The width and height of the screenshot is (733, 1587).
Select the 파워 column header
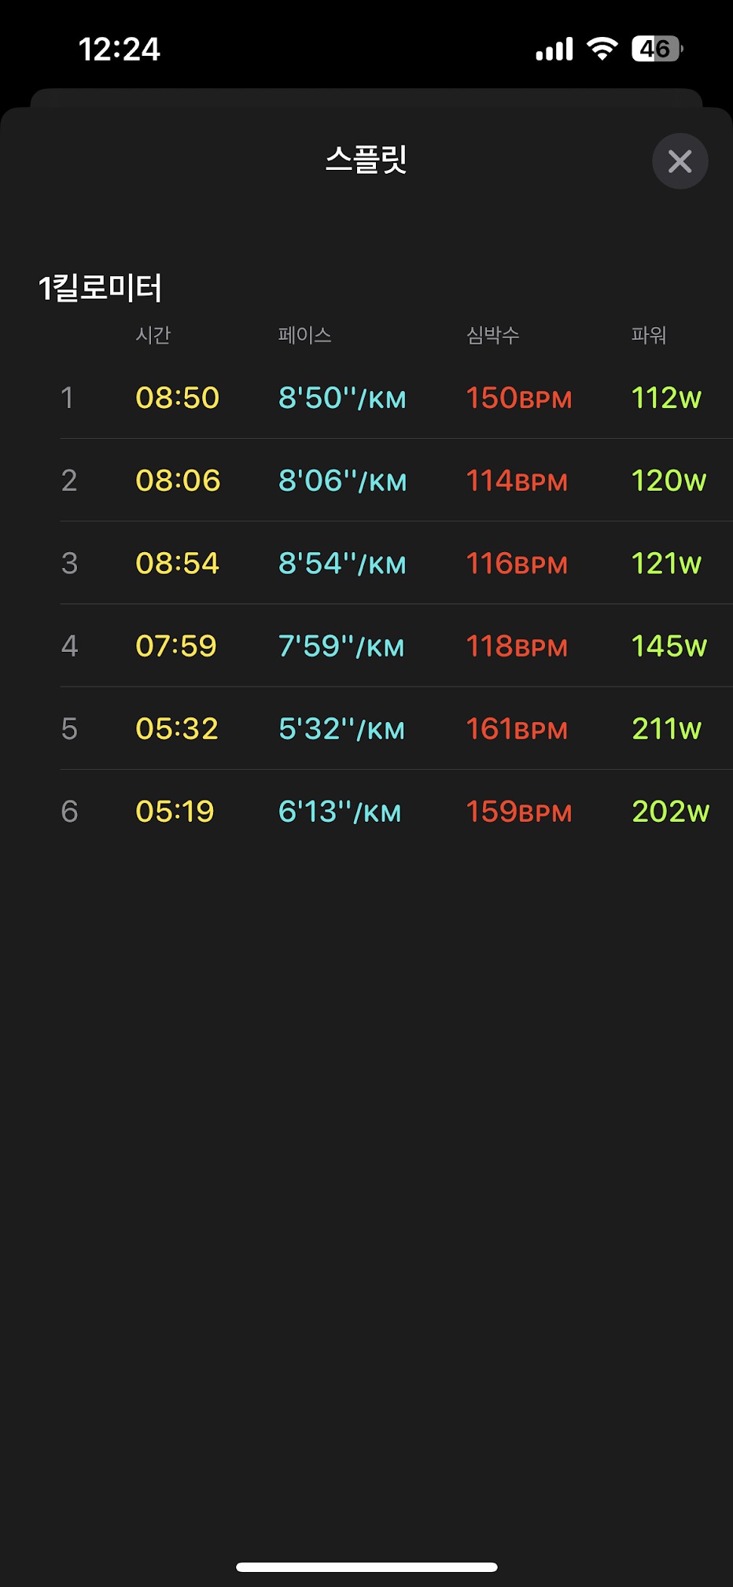coord(649,335)
